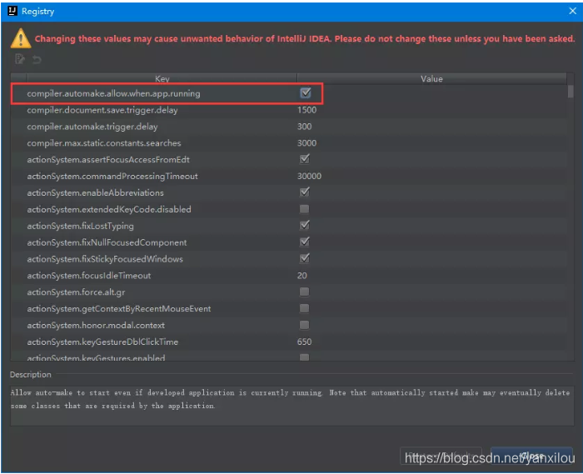
Task: Select actionSystem.honor.modal.context key text
Action: (96, 325)
